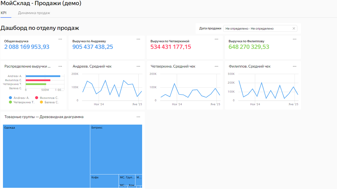
Task: Switch to the Динамика продаж tab
Action: pos(34,13)
